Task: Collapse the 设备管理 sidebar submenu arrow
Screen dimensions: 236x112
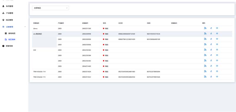Action: pyautogui.click(x=25, y=27)
